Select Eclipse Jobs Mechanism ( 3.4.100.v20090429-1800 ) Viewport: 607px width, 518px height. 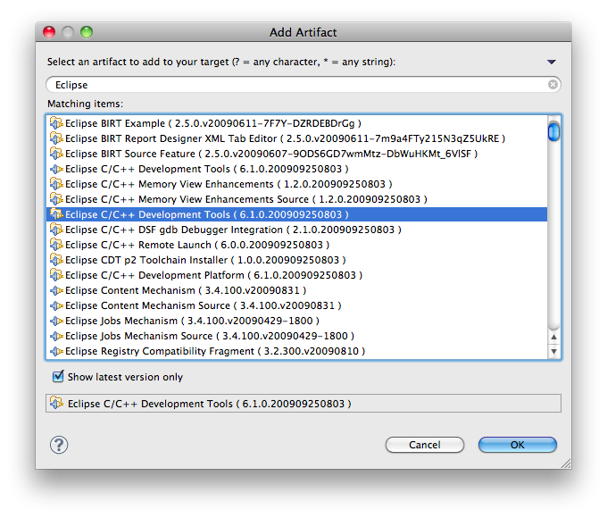[x=296, y=321]
